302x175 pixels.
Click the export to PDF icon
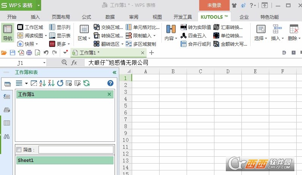click(x=21, y=53)
